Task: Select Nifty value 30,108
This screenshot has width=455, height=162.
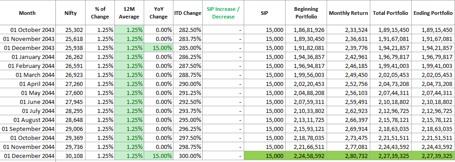Action: (x=71, y=156)
